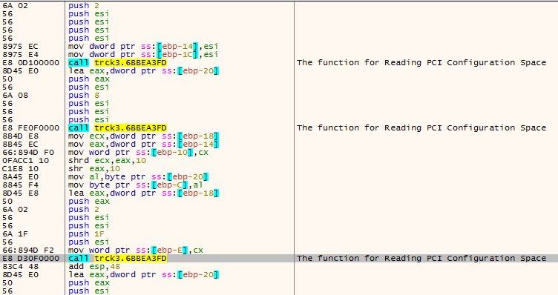Click call instruction on bytes E8 FE0F0000 row
The height and width of the screenshot is (295, 558).
tap(117, 128)
